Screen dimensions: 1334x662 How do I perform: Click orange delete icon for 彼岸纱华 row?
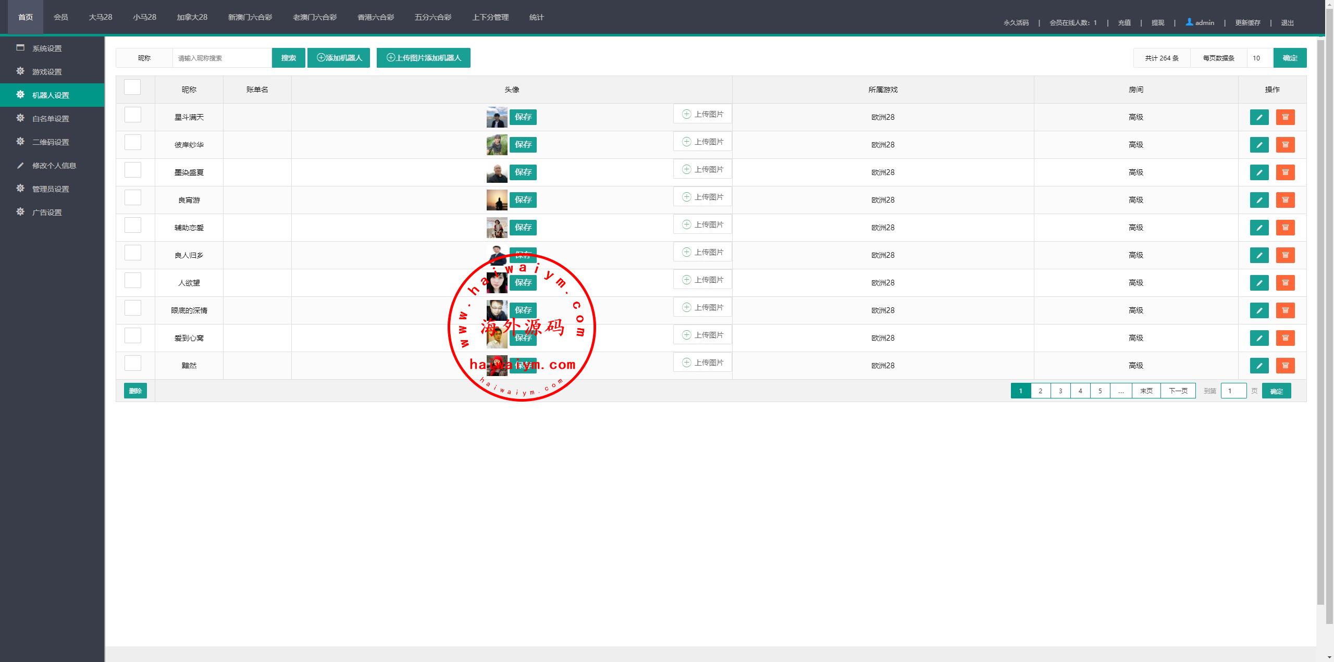pos(1285,145)
